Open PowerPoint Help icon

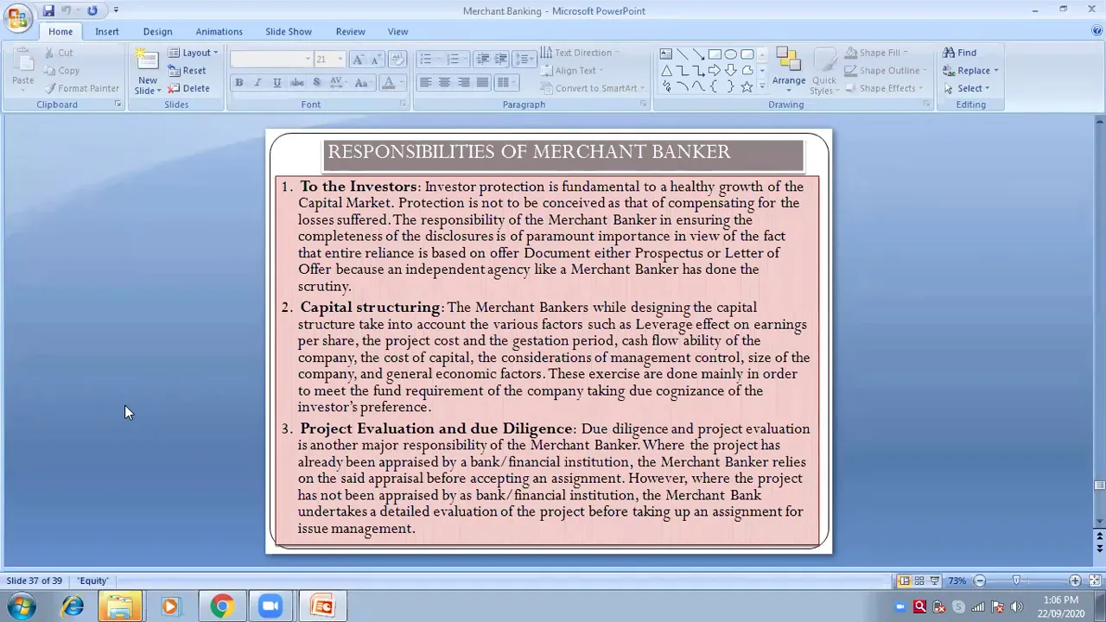tap(1096, 31)
